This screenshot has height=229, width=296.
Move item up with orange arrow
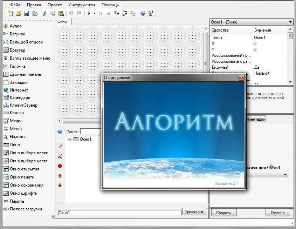(60, 176)
